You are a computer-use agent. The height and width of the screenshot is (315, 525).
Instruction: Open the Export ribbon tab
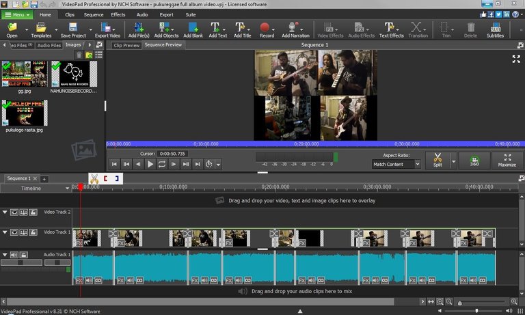tap(166, 15)
